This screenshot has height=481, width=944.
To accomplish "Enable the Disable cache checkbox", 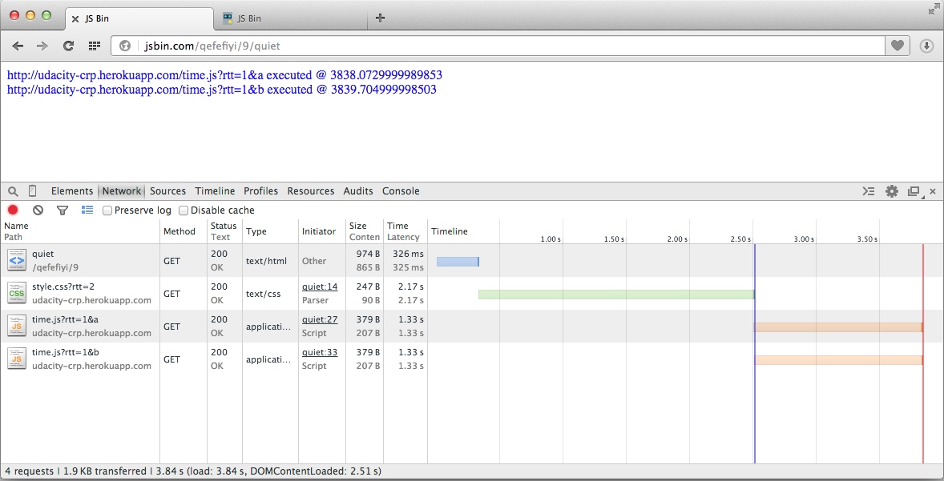I will pyautogui.click(x=184, y=210).
